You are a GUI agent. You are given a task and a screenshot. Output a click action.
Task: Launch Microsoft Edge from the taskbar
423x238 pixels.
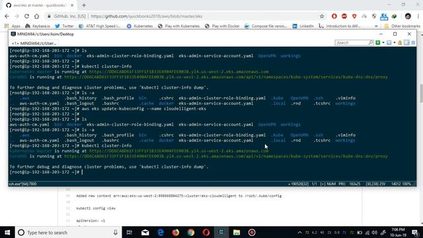click(161, 232)
